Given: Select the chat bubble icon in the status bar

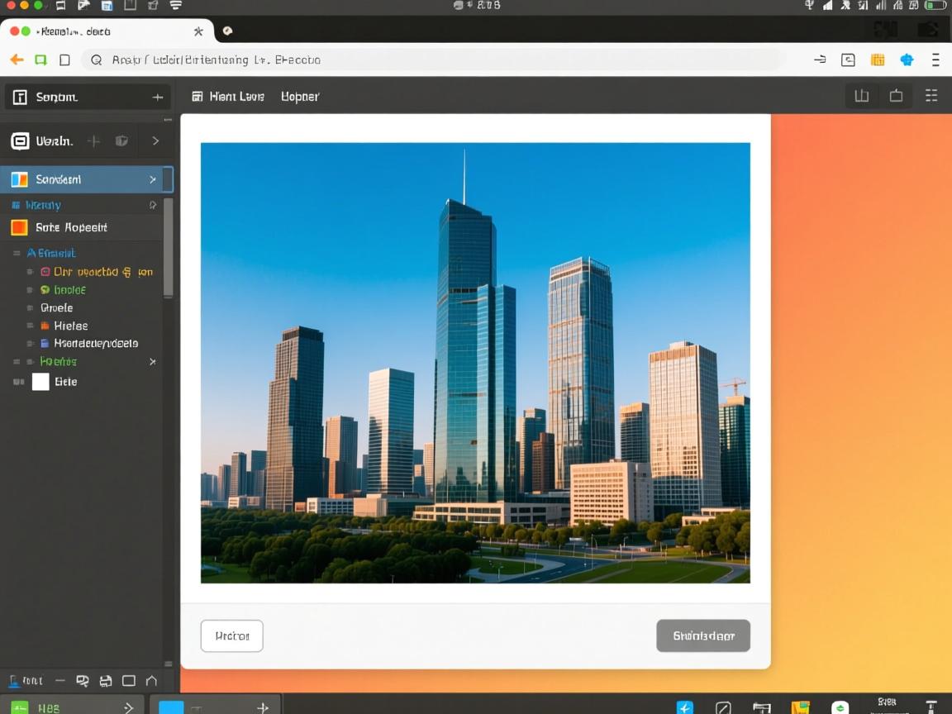Looking at the screenshot, I should click(x=82, y=680).
